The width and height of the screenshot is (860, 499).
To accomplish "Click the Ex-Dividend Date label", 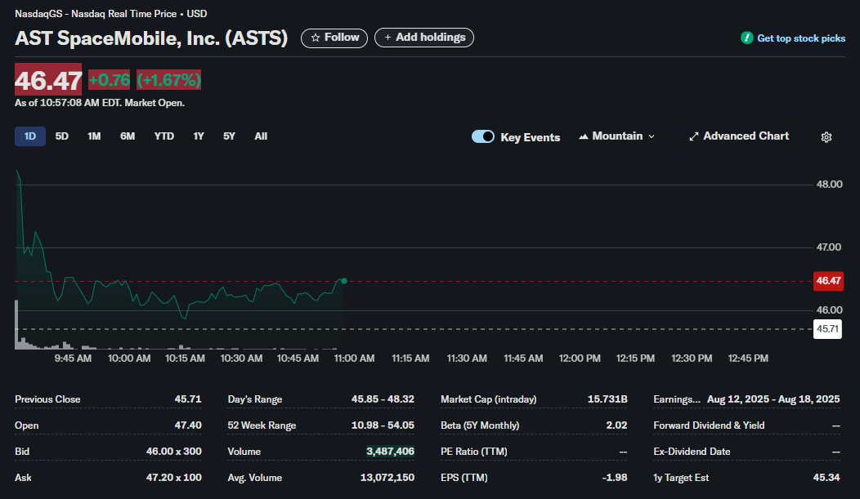I will pos(692,452).
